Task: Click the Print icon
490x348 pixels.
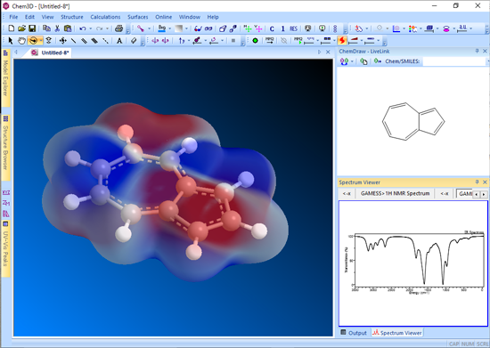Action: tap(118, 28)
